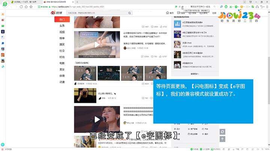
Task: Click the headphone icon in browser toolbar
Action: tap(257, 7)
